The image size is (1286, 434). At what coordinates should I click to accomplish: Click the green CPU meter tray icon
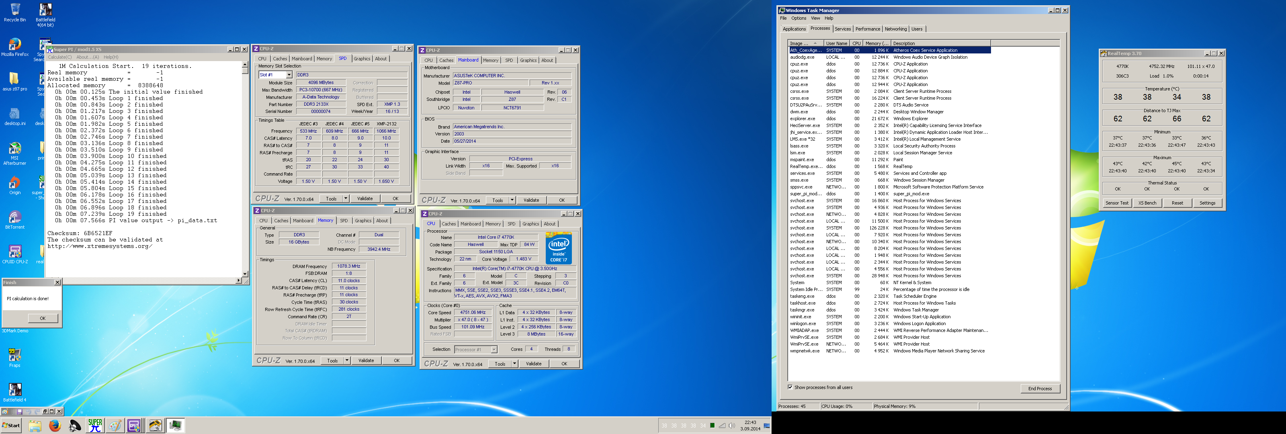pyautogui.click(x=713, y=426)
